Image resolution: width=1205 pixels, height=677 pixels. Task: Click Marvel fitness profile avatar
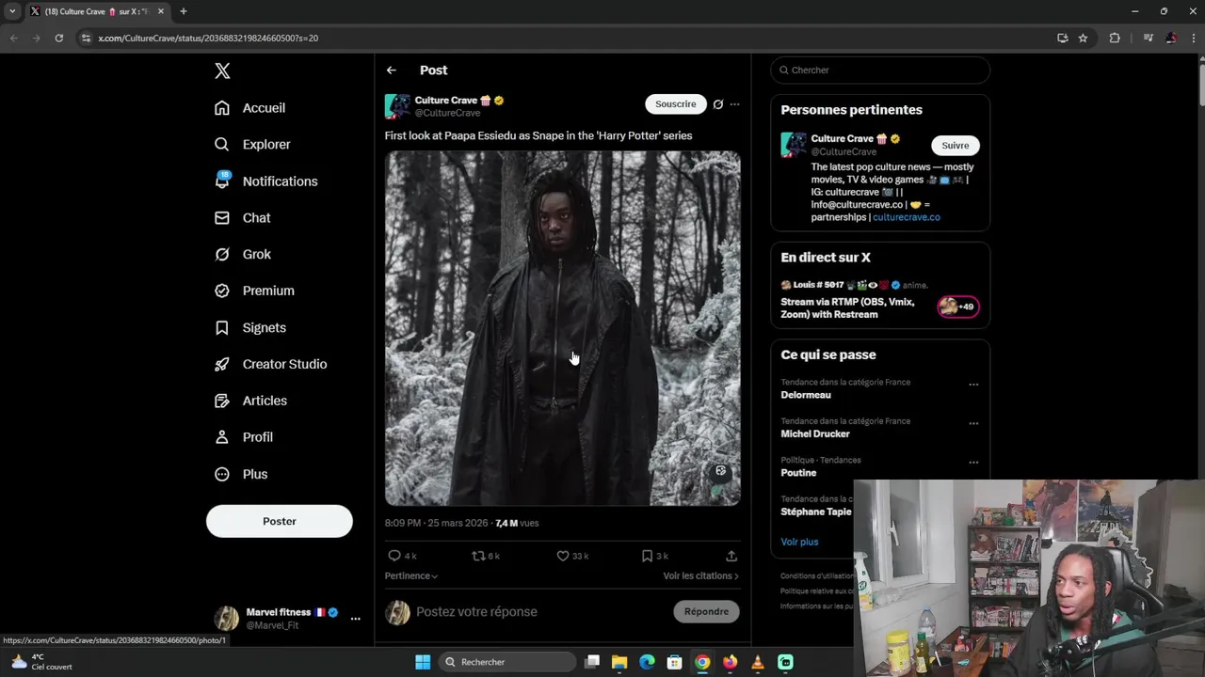[x=227, y=618]
